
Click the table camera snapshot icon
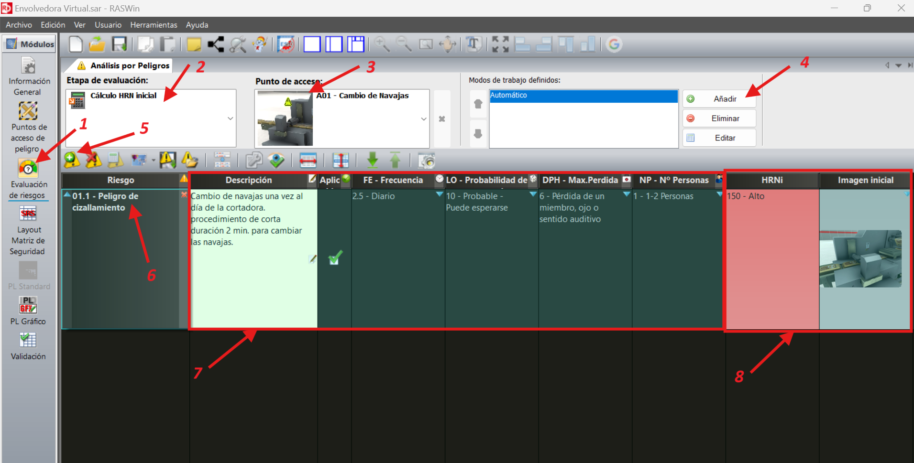427,160
